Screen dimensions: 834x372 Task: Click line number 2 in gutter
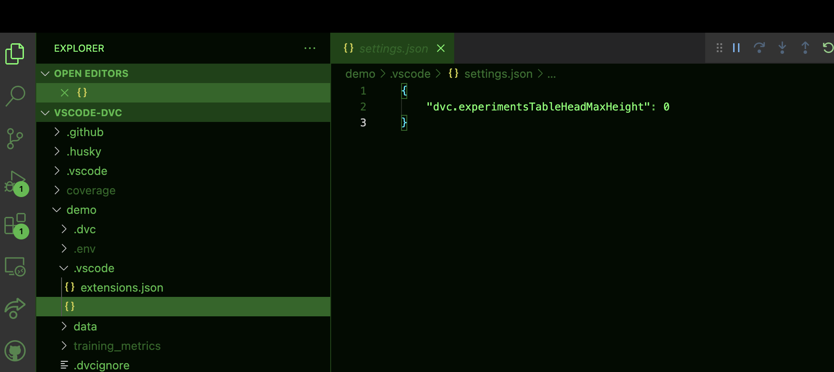pyautogui.click(x=363, y=107)
